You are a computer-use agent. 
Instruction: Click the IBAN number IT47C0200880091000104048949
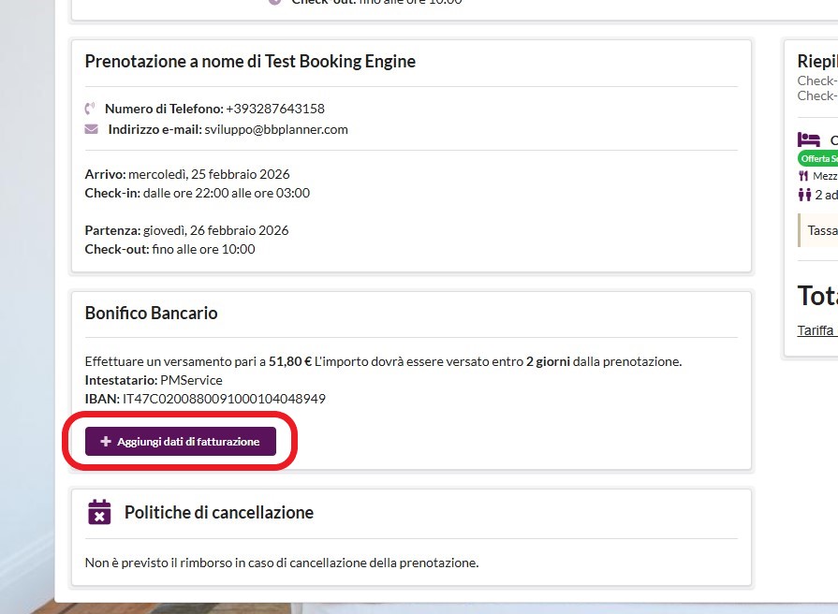point(224,399)
